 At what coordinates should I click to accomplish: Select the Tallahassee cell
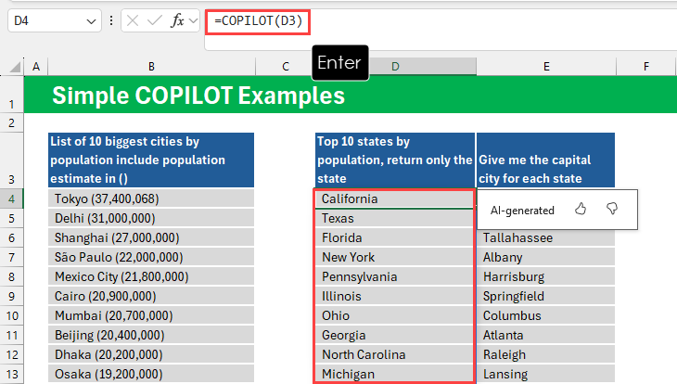(x=545, y=238)
